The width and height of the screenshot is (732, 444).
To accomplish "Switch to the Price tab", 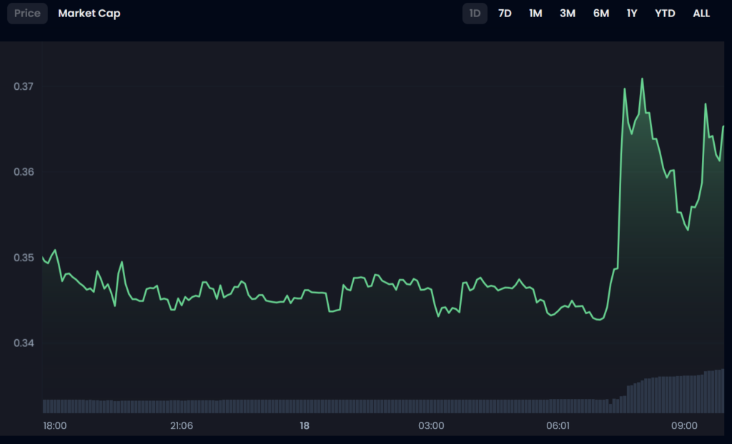I will 28,14.
